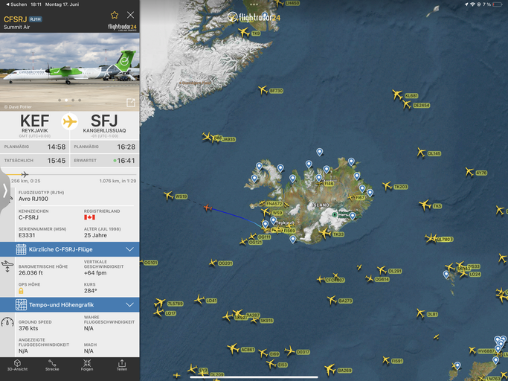The height and width of the screenshot is (381, 508).
Task: Select aircraft AC861 on map
Action: tap(233, 348)
